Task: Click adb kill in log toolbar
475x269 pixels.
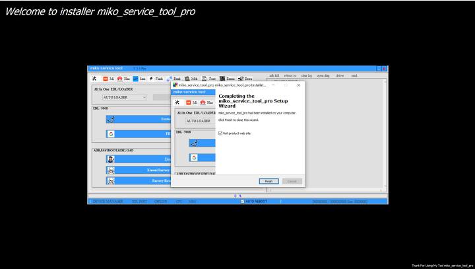Action: click(274, 75)
